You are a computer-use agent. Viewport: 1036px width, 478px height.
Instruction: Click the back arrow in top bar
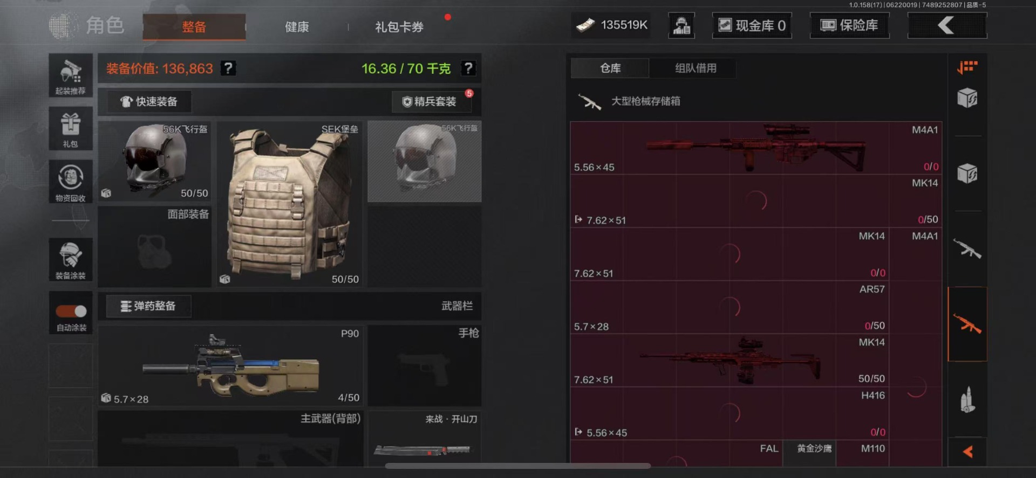(947, 25)
